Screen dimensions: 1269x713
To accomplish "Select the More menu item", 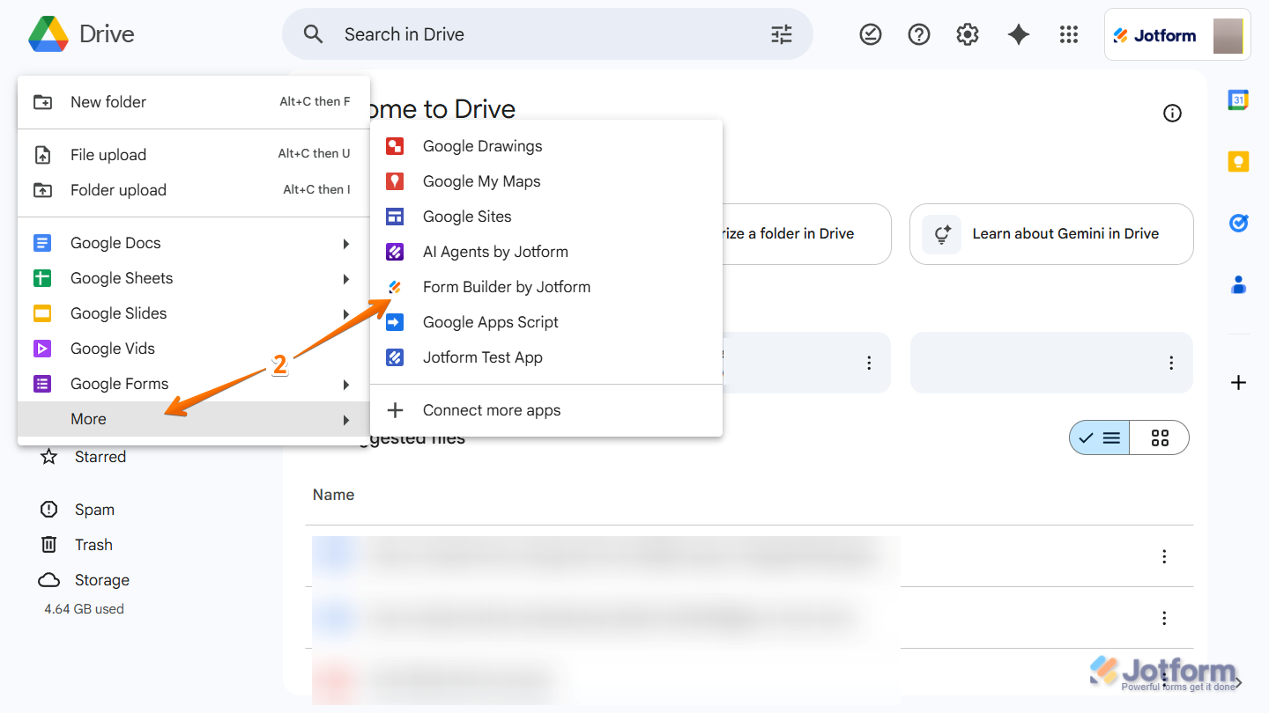I will pos(88,419).
